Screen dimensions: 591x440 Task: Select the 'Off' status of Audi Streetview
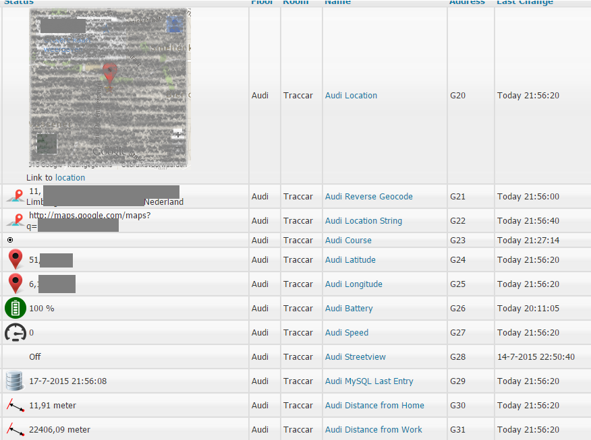[35, 357]
